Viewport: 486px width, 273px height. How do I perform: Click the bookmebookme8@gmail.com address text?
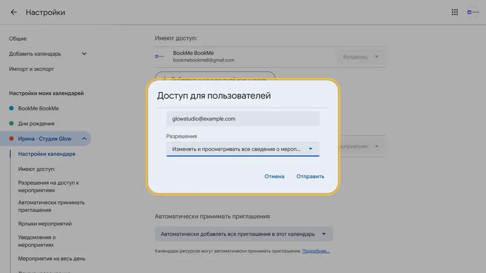204,60
